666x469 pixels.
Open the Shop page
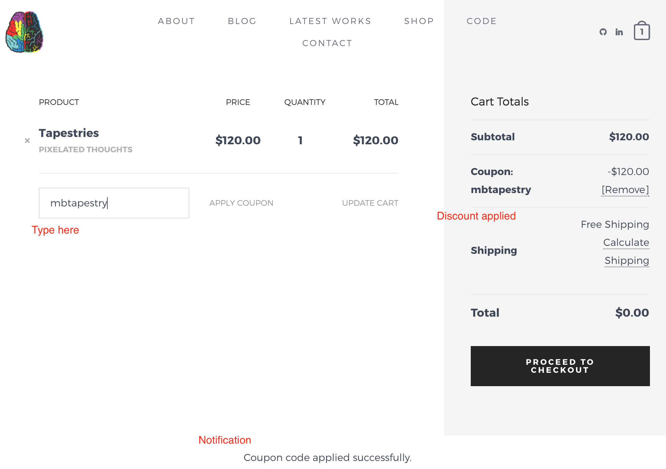(x=419, y=21)
